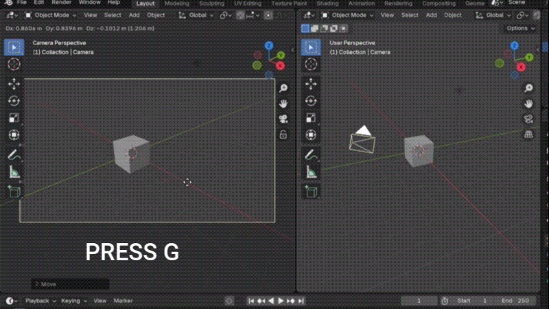549x309 pixels.
Task: Select the Select Box tool in right viewport
Action: pos(311,47)
